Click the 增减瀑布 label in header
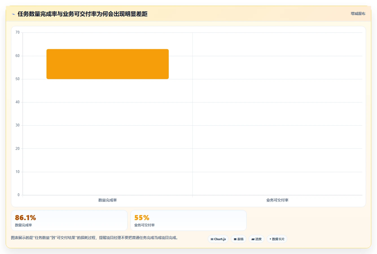377x254 pixels. (358, 14)
